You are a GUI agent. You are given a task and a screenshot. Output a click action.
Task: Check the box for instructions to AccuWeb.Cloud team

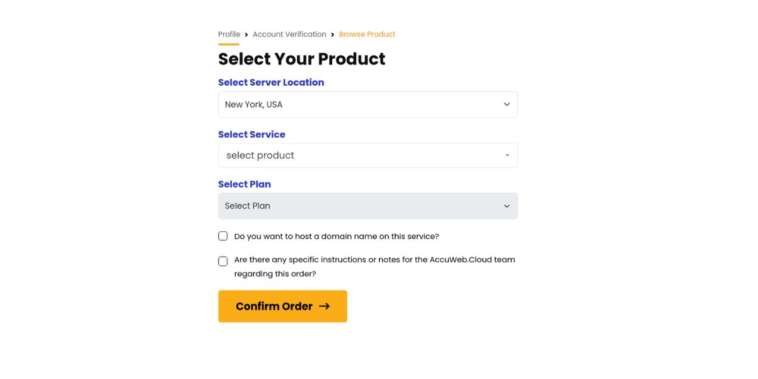pyautogui.click(x=223, y=260)
